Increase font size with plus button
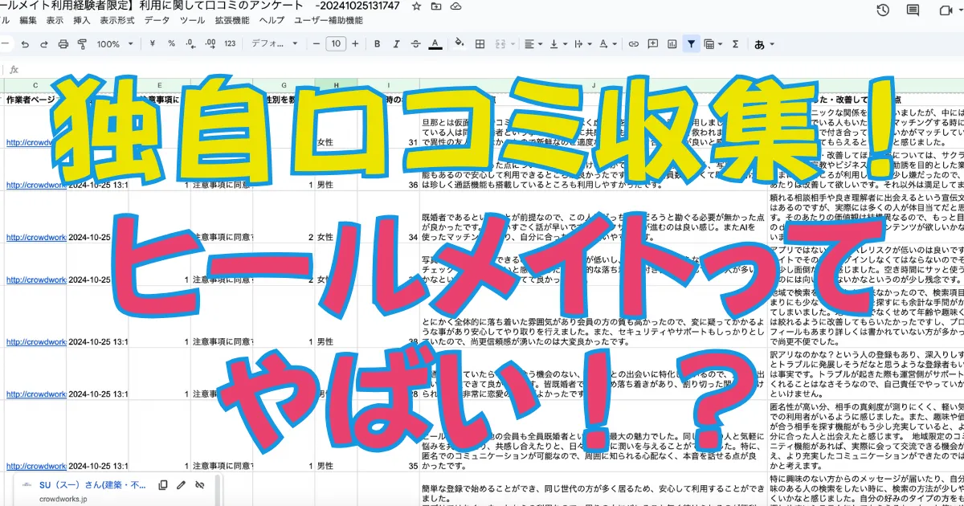Viewport: 964px width, 506px height. pos(356,44)
